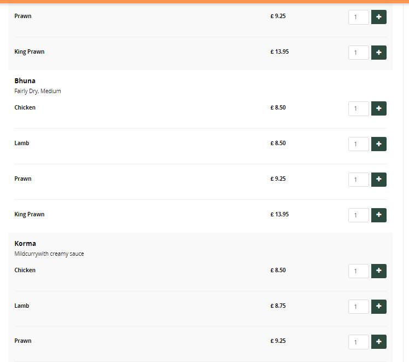
Task: Select quantity field for Korma Lamb
Action: [359, 306]
